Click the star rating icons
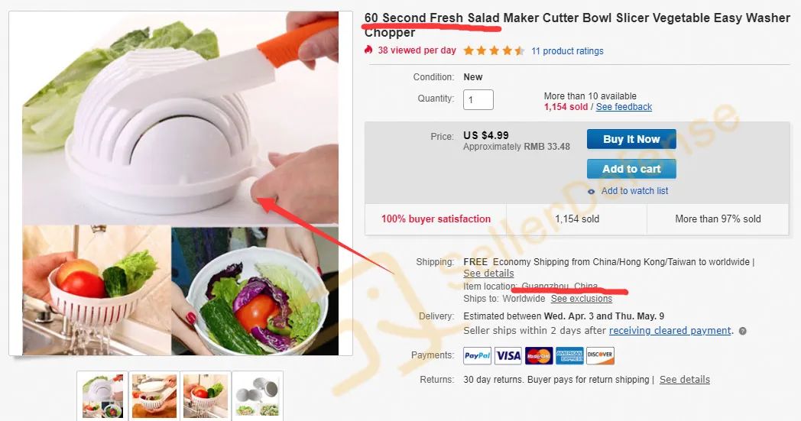The image size is (801, 421). 494,50
